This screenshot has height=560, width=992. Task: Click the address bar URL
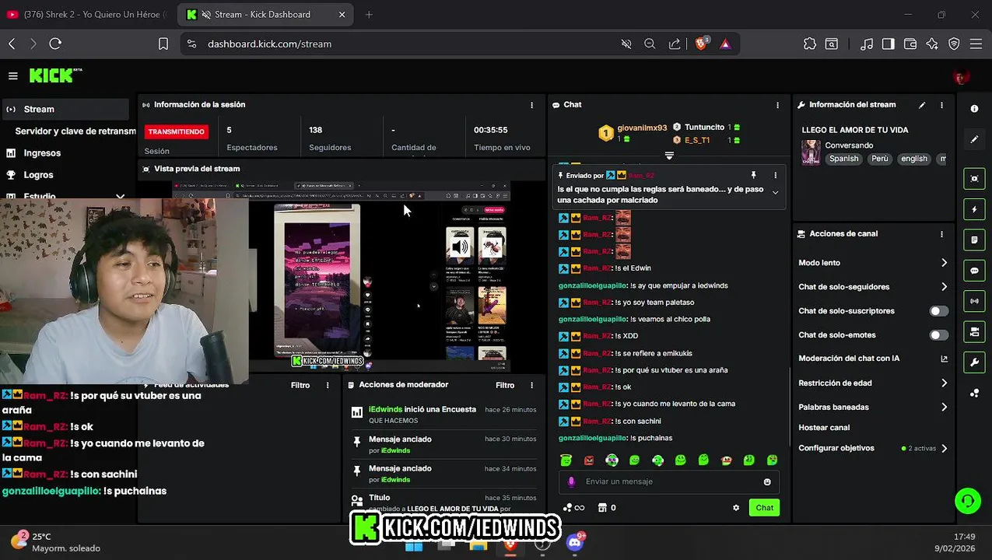269,44
